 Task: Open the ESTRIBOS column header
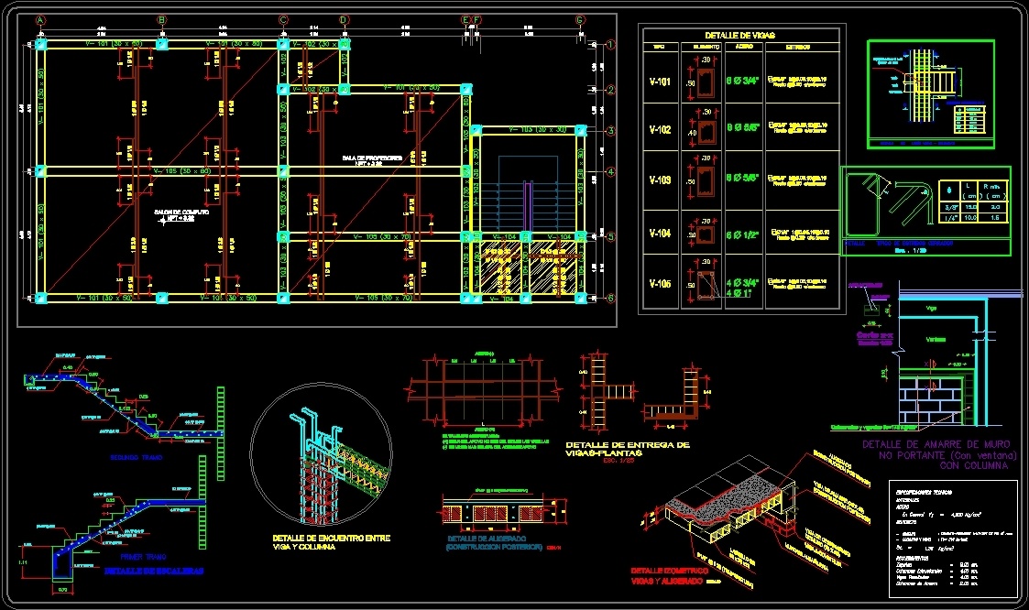(x=798, y=47)
